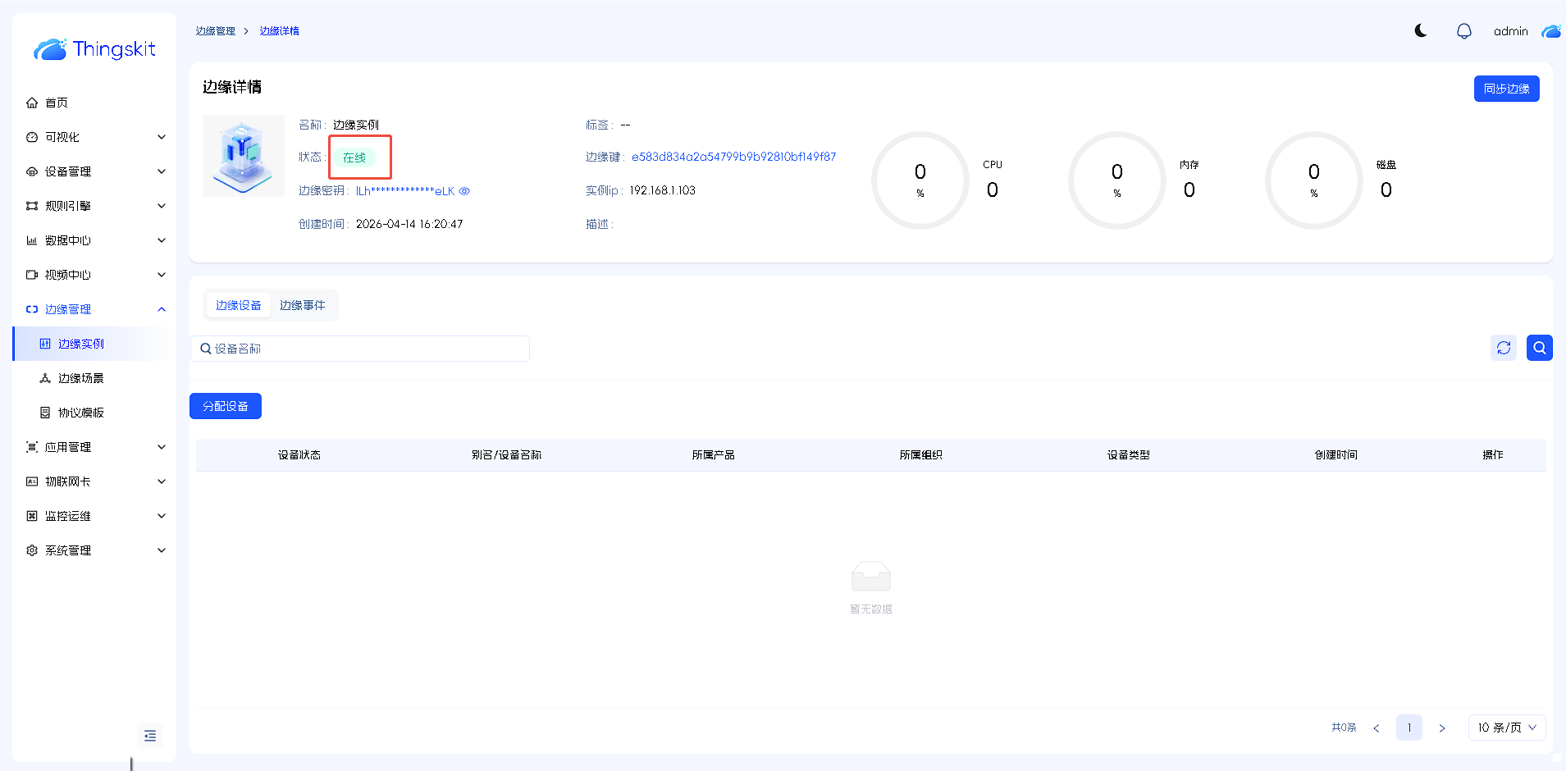Click the timestamp 2026-04-14 16:20:47
The height and width of the screenshot is (771, 1566).
pyautogui.click(x=409, y=224)
